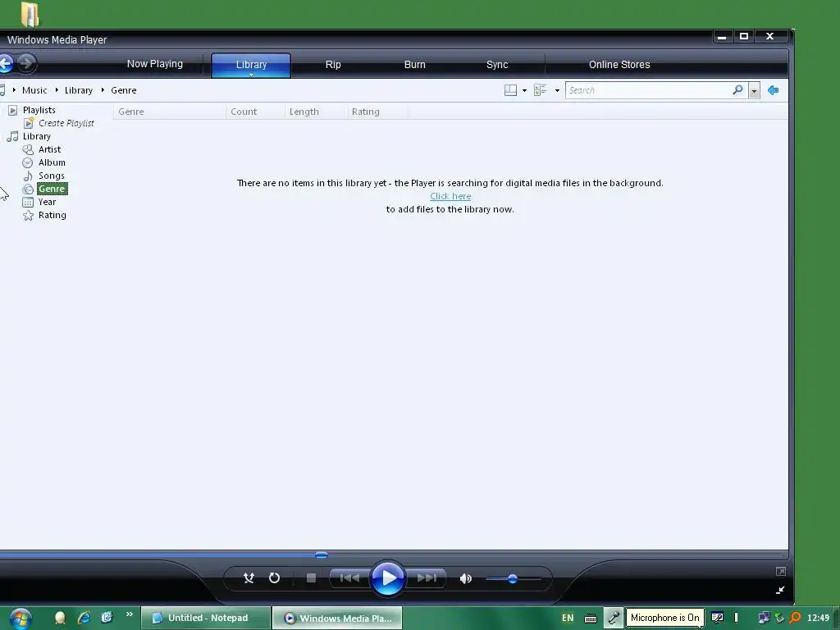
Task: Mute the player volume
Action: tap(466, 578)
